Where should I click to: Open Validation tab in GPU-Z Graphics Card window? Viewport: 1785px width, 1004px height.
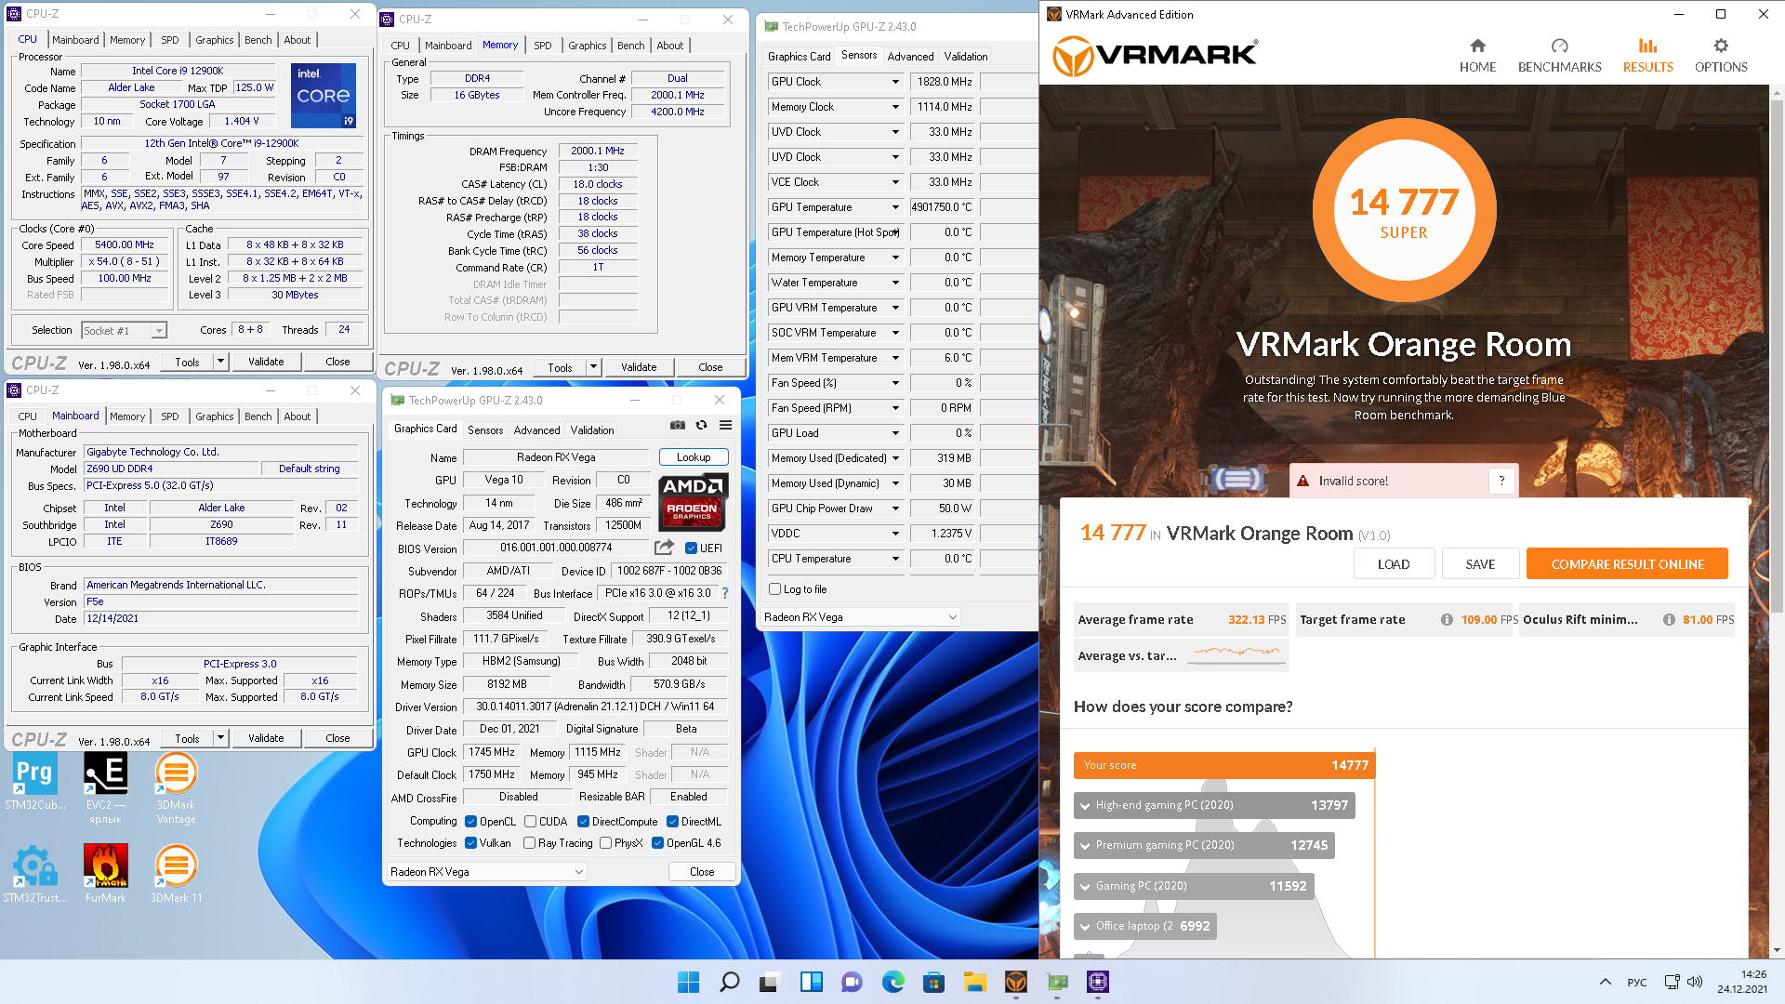(x=592, y=430)
